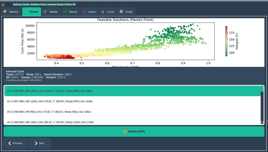Image resolution: width=268 pixels, height=152 pixels.
Task: Click the app logo icon at top left
Action: pos(3,5)
